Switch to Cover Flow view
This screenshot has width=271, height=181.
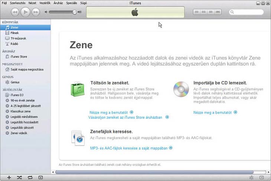point(218,12)
